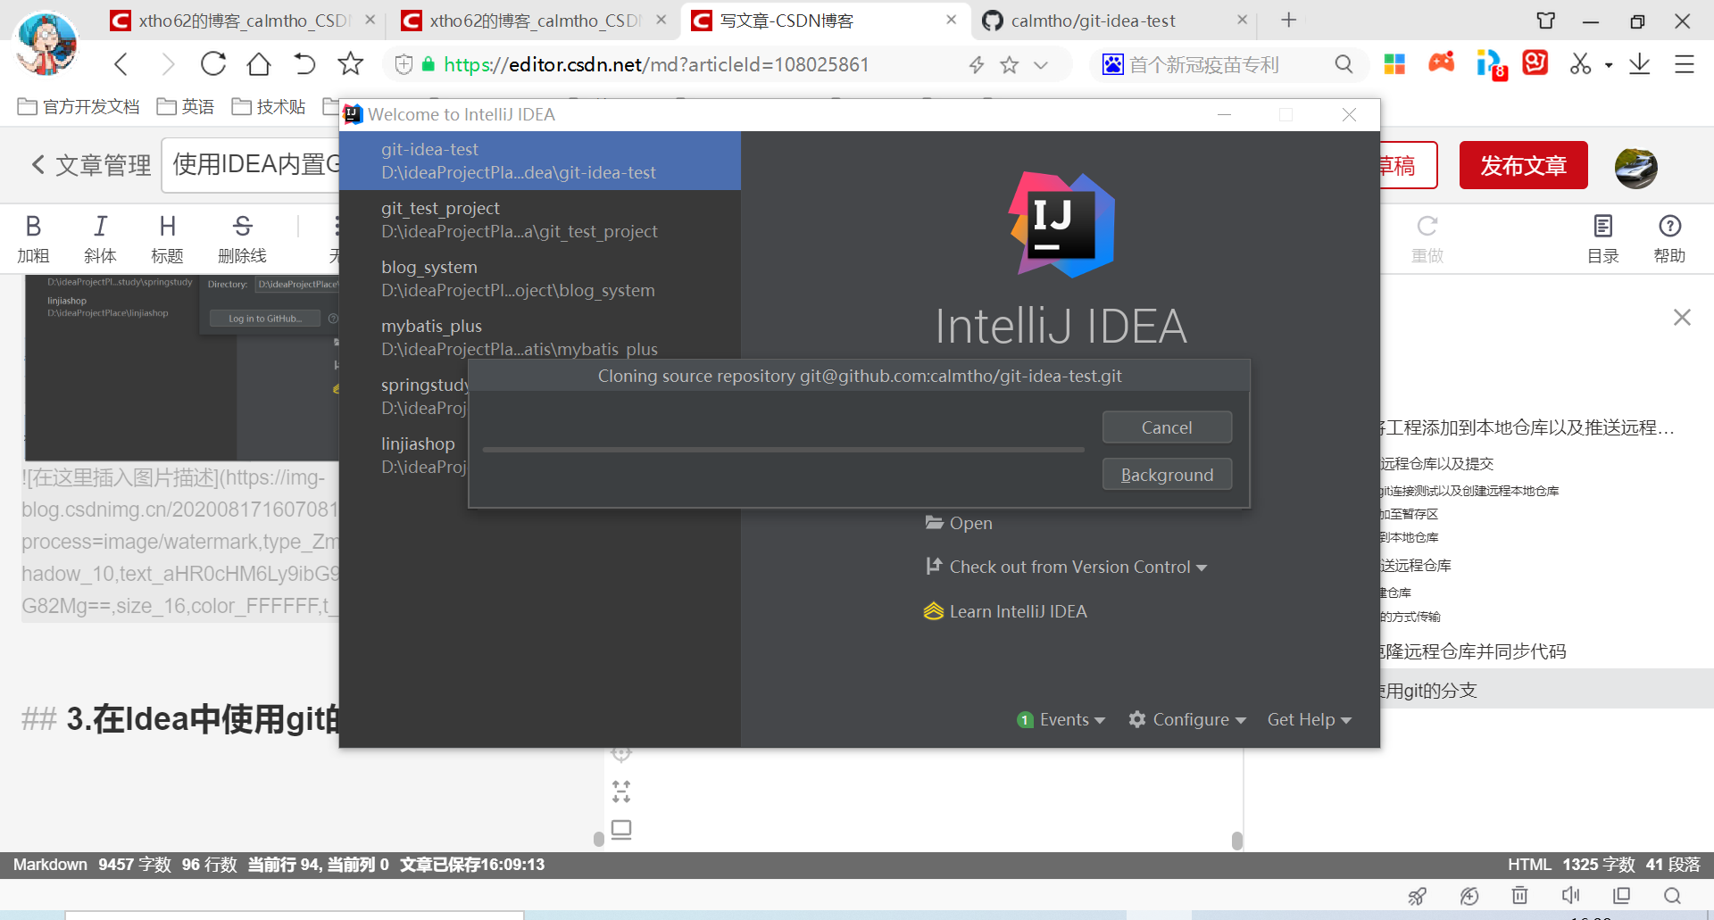Click the Events notification badge
Image resolution: width=1714 pixels, height=920 pixels.
click(x=1025, y=720)
